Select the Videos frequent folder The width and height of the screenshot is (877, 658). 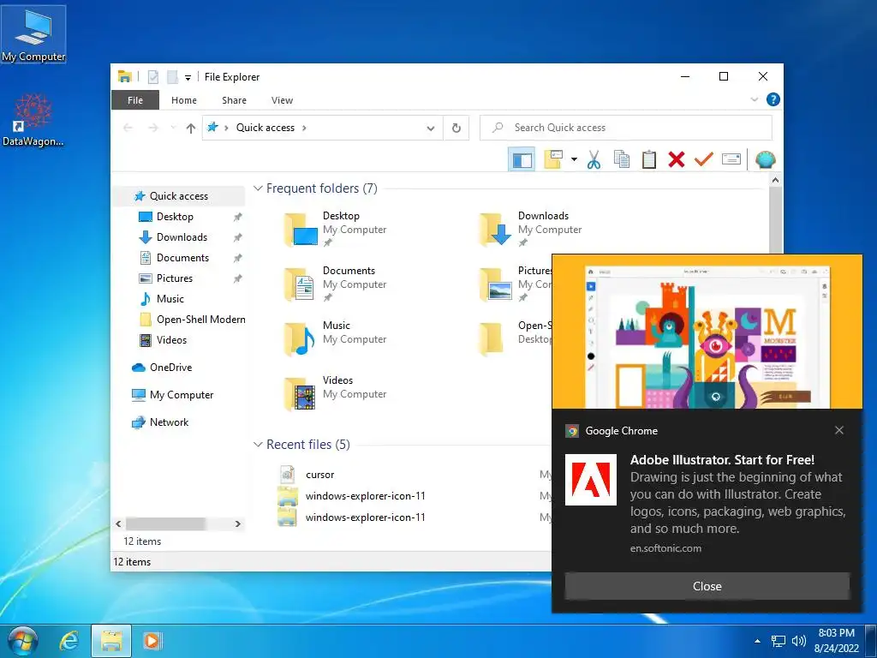pyautogui.click(x=336, y=394)
